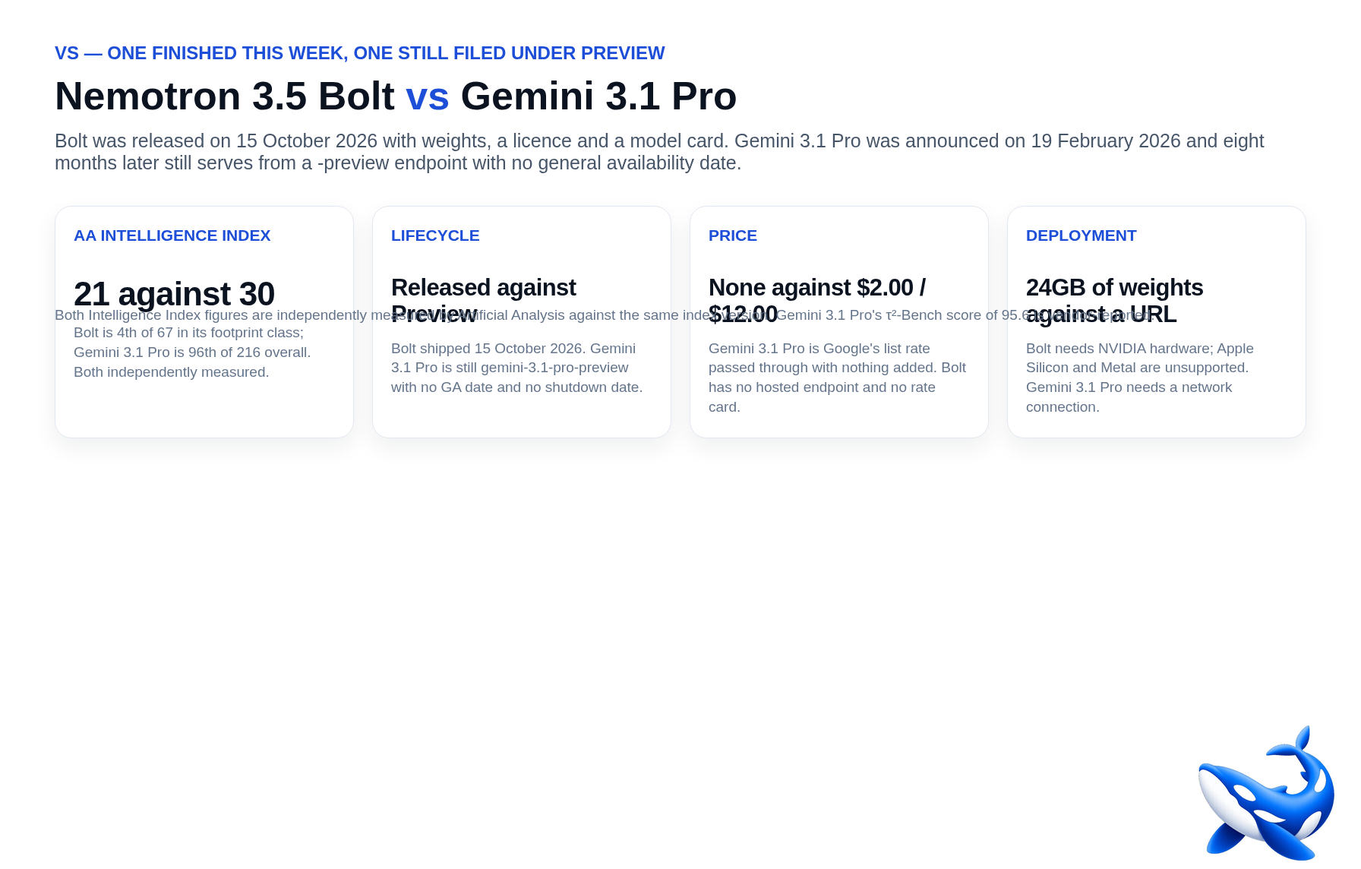Click the blue orca whale logo
Viewport: 1361px width, 869px height.
click(x=1266, y=792)
